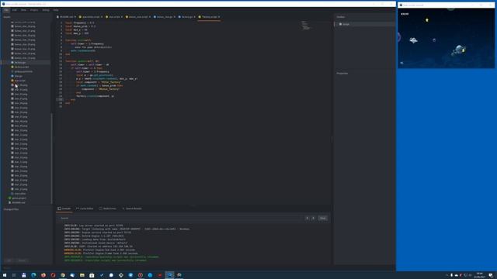Switch to the bonus_star.go editor tab
The height and width of the screenshot is (279, 497).
tap(165, 17)
